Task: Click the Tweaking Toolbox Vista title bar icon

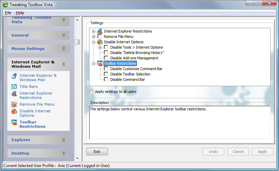Action: pyautogui.click(x=5, y=5)
